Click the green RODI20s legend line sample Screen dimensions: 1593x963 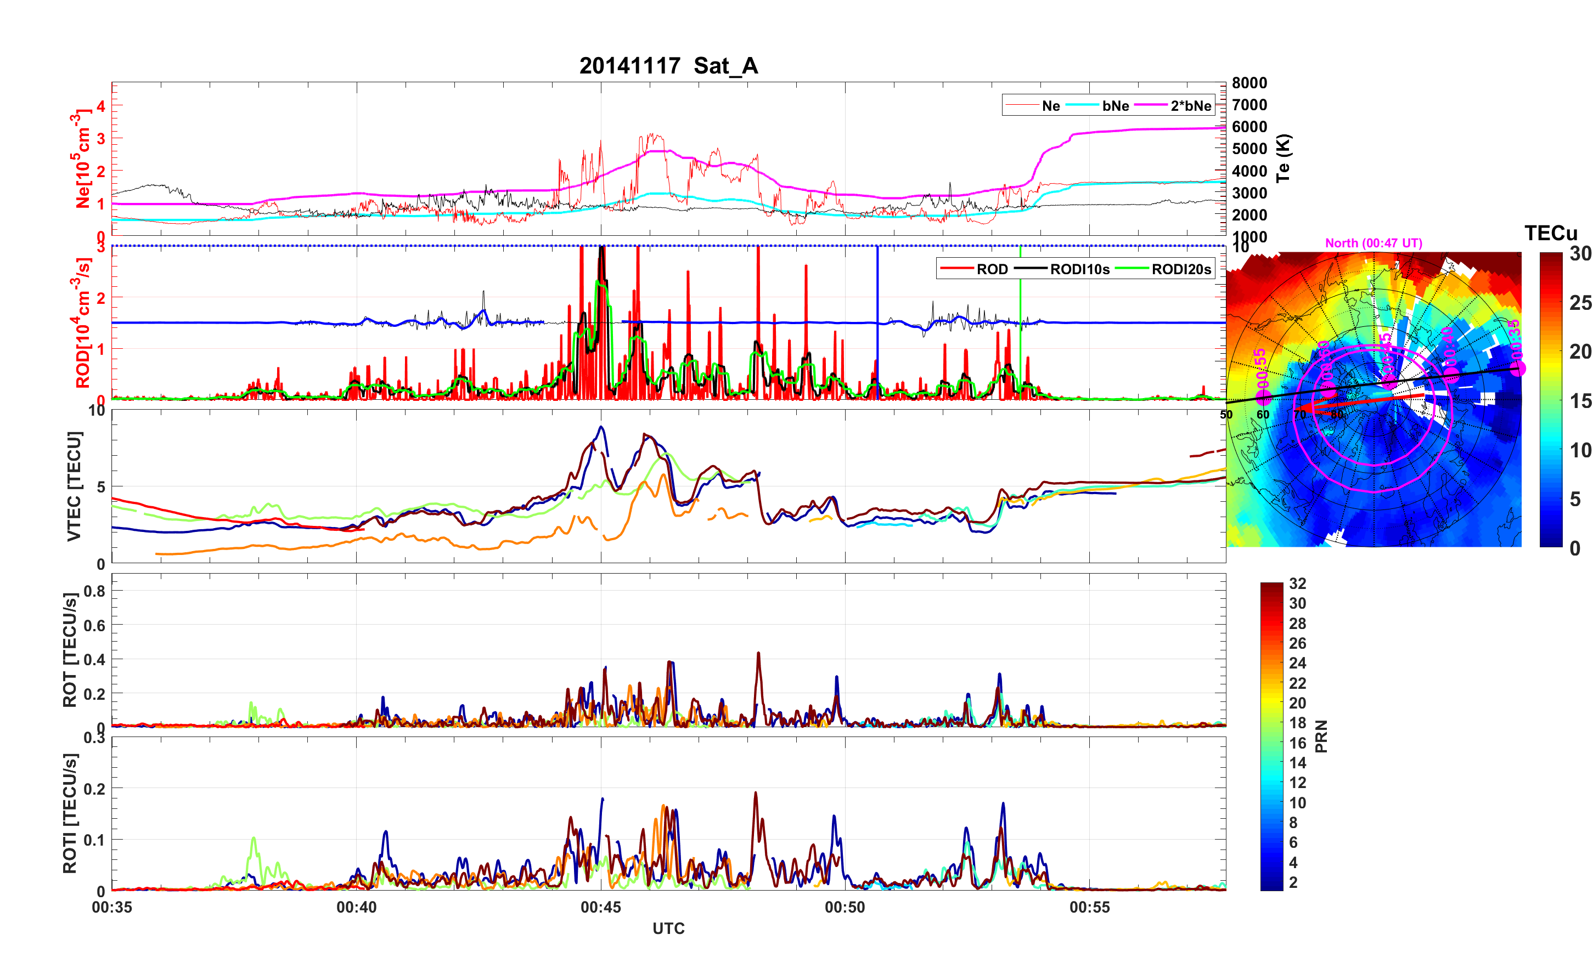click(1132, 269)
